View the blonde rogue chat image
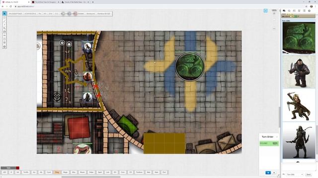The image size is (318, 178). coord(299,105)
